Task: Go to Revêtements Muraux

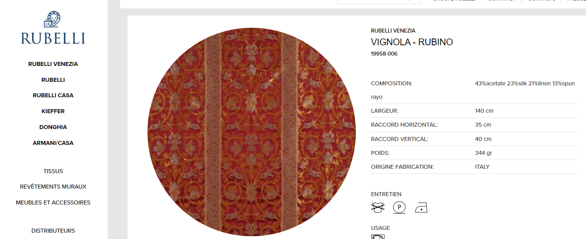Action: tap(53, 187)
